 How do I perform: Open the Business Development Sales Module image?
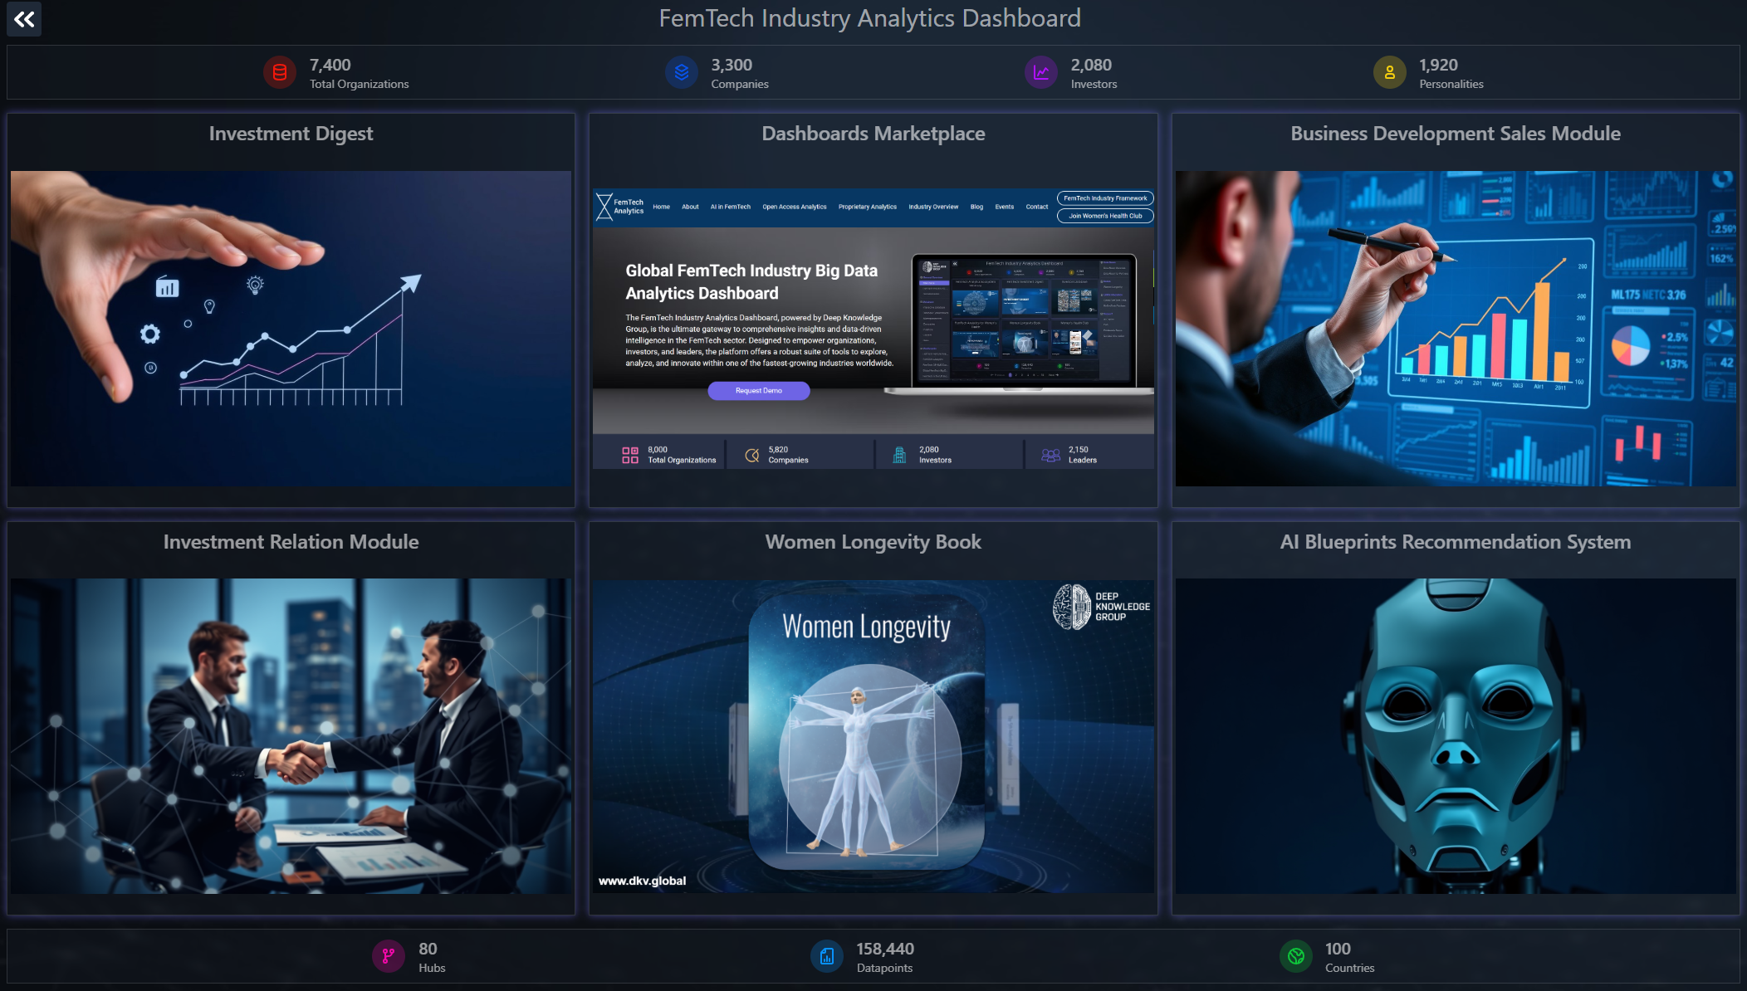[x=1455, y=328]
